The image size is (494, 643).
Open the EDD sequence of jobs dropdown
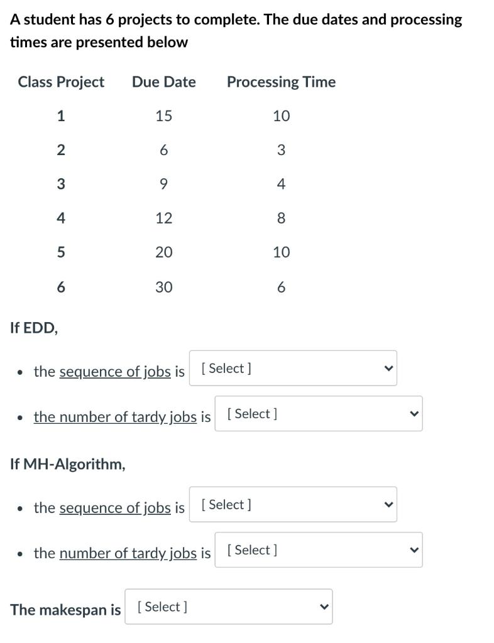click(x=292, y=368)
